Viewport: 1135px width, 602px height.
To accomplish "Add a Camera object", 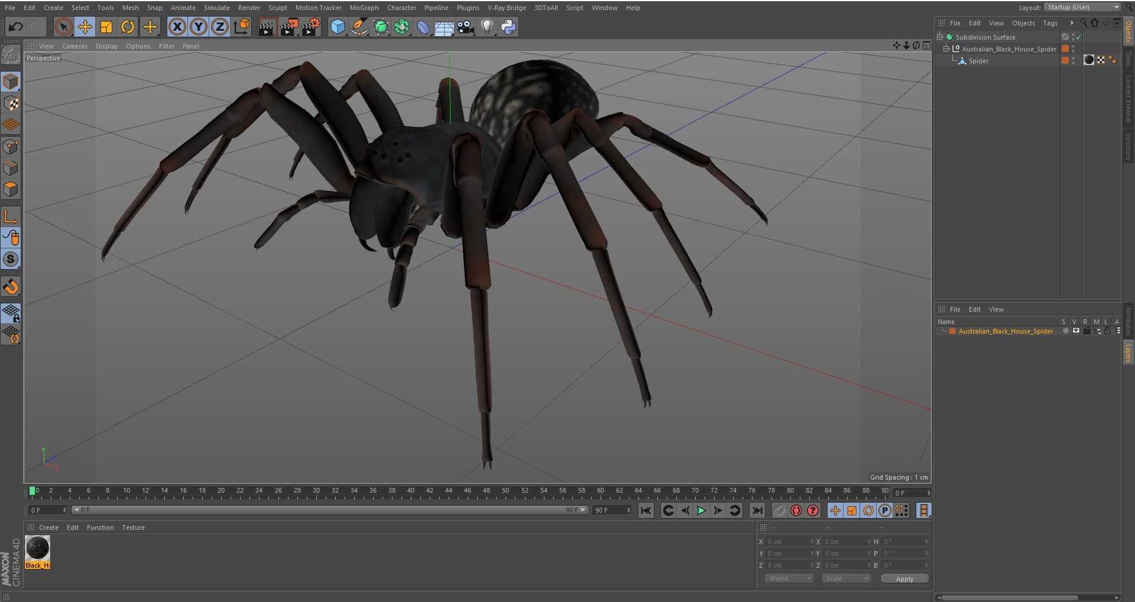I will [x=466, y=27].
